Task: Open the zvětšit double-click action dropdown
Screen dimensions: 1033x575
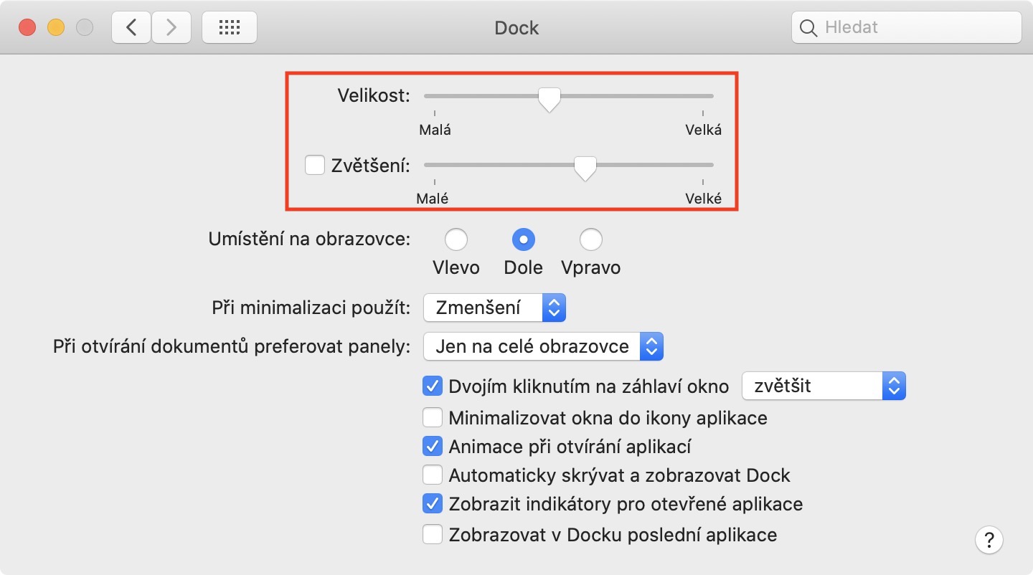Action: coord(824,386)
